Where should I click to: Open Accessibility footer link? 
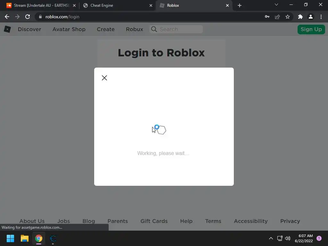pos(250,221)
